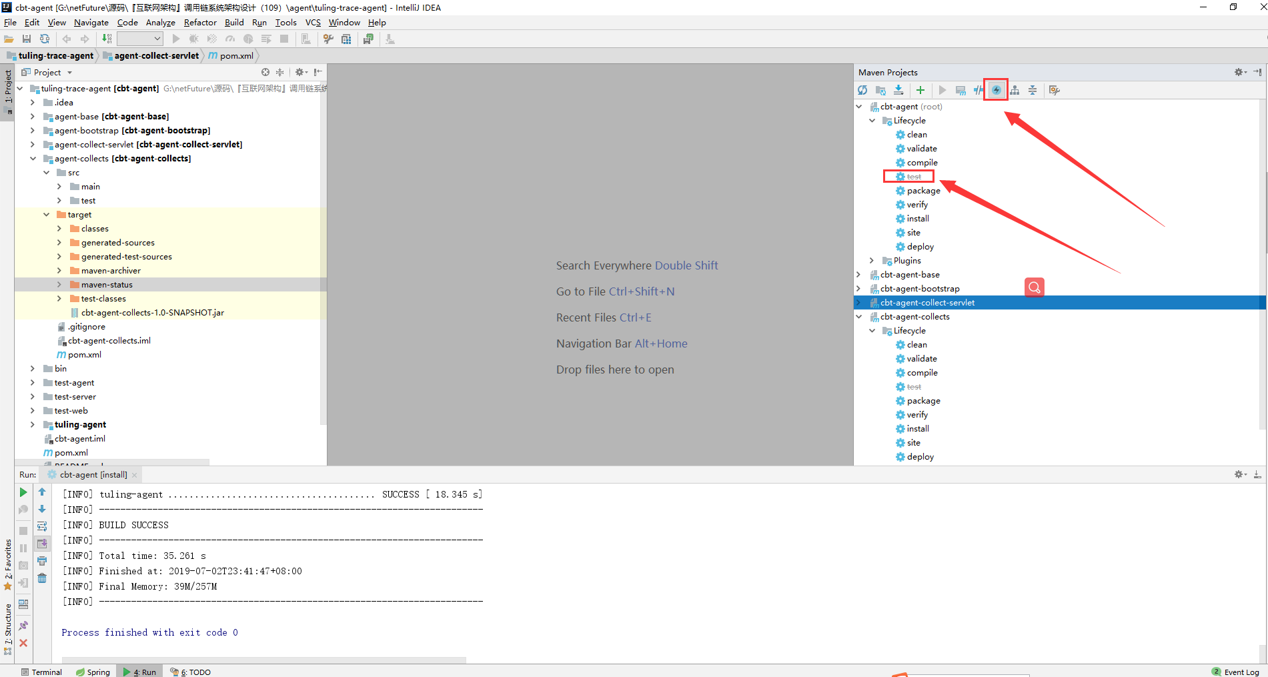Open the Event Log
The height and width of the screenshot is (677, 1268).
coord(1235,672)
